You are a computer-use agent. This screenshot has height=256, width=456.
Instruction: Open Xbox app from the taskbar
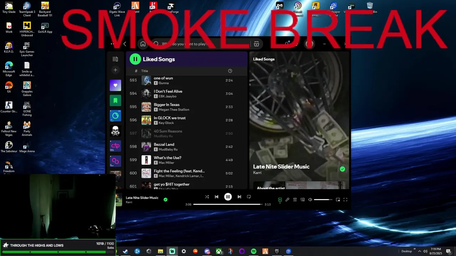coord(219,251)
